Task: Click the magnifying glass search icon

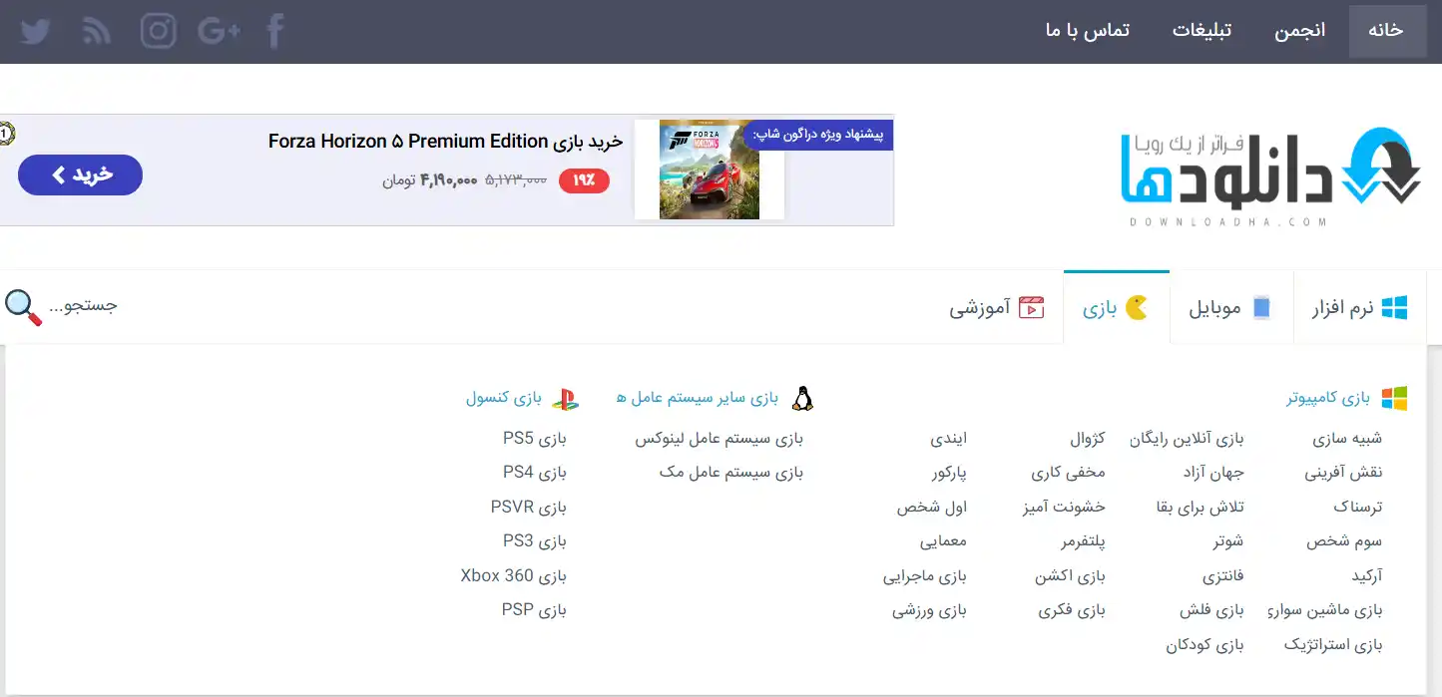Action: pos(23,307)
